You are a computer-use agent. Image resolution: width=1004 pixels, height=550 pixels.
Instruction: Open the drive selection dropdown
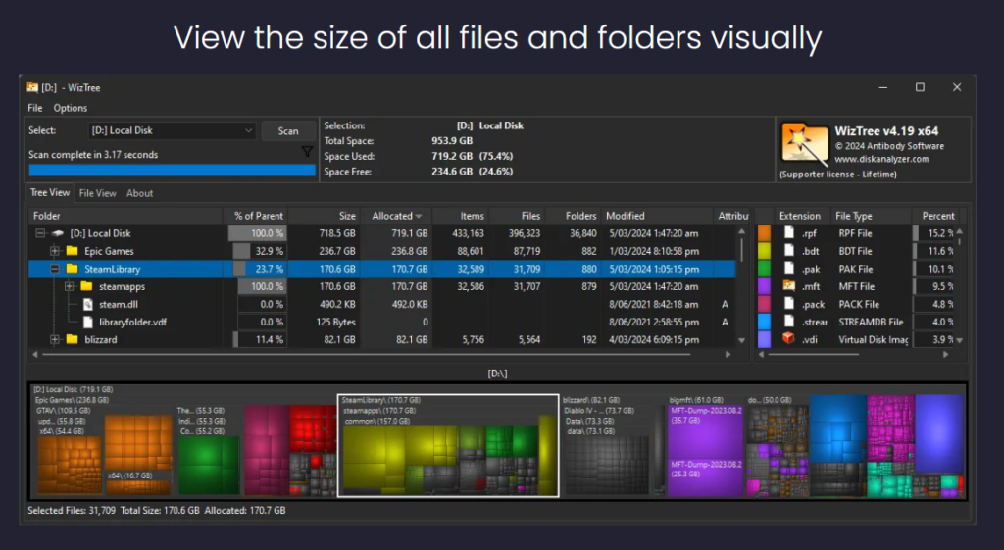click(173, 130)
